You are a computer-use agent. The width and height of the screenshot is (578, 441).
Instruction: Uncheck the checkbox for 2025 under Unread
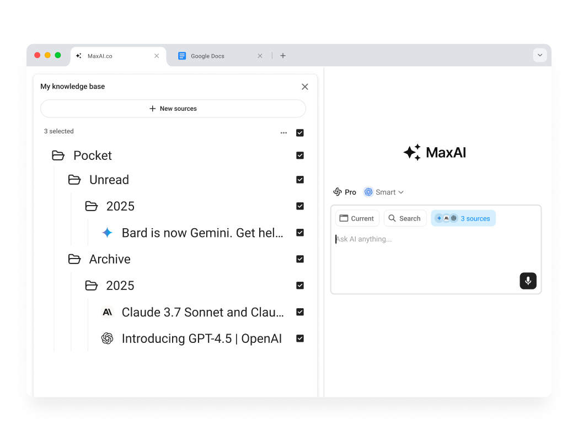click(300, 206)
